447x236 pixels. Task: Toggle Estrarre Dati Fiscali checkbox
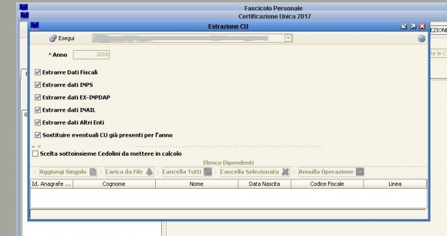[38, 73]
